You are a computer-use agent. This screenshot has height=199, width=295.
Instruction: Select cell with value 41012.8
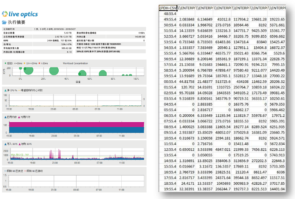[222, 19]
